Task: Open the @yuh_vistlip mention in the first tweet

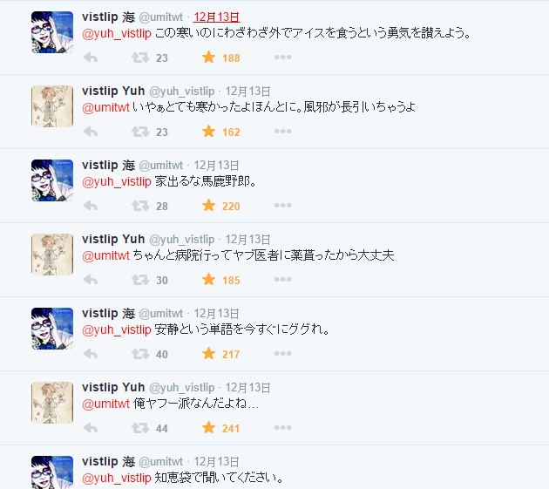Action: pos(117,33)
